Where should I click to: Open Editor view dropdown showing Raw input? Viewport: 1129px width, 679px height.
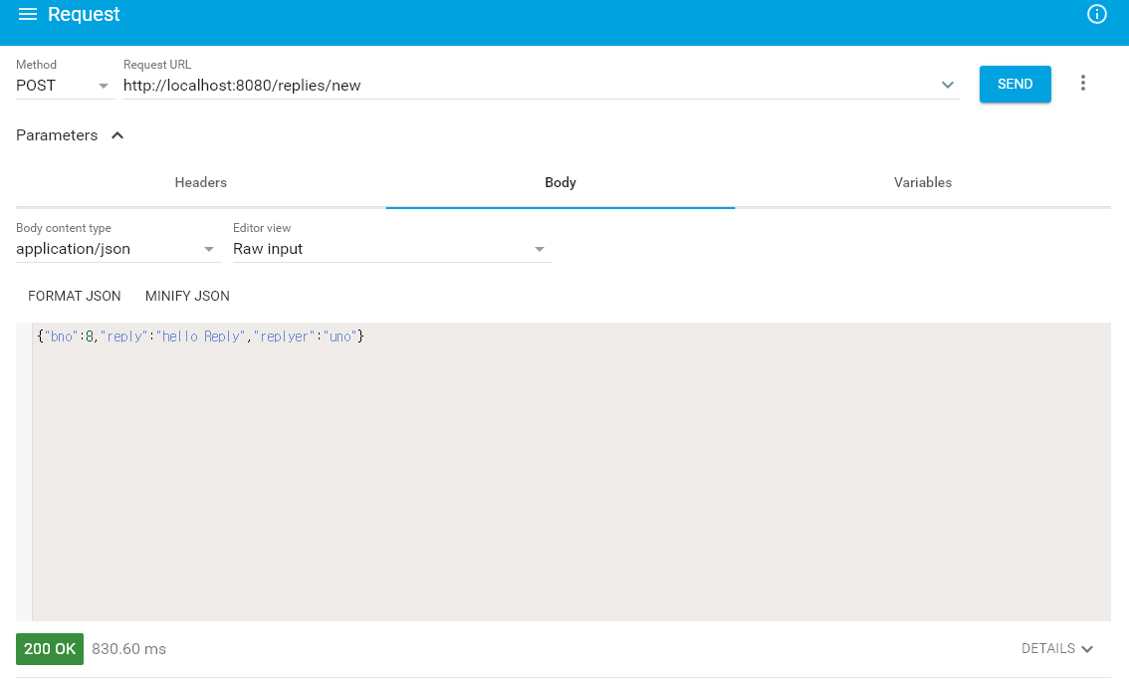click(x=391, y=249)
